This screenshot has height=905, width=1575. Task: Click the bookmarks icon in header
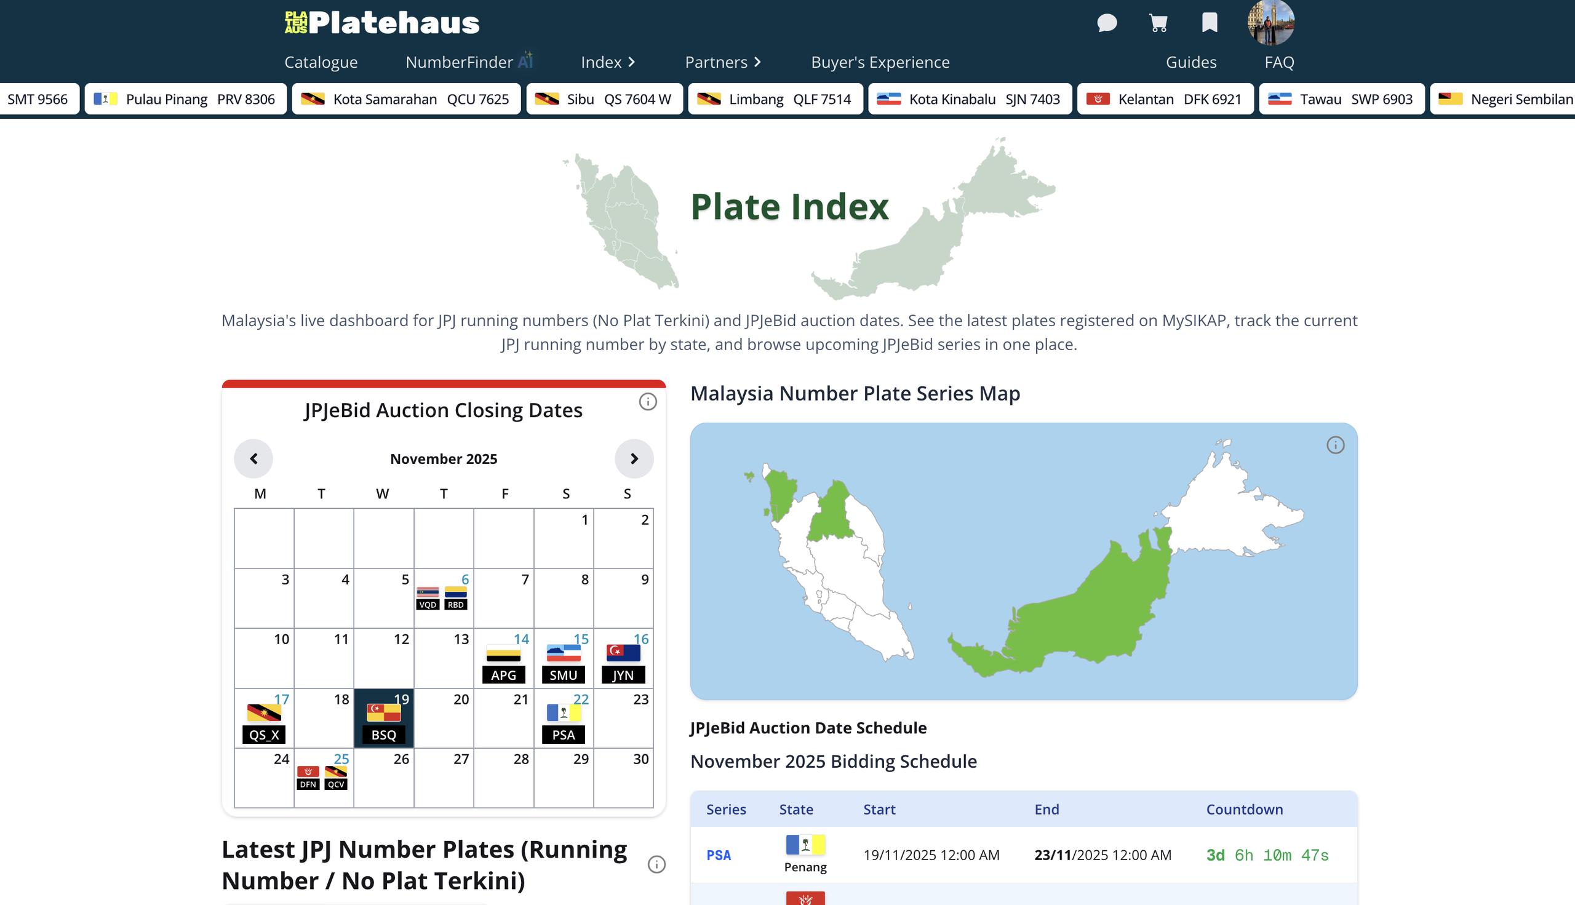pyautogui.click(x=1209, y=23)
